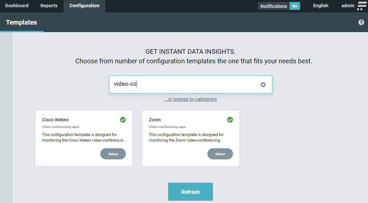The width and height of the screenshot is (368, 203).
Task: Click the 9+ notifications count badge
Action: tap(295, 6)
